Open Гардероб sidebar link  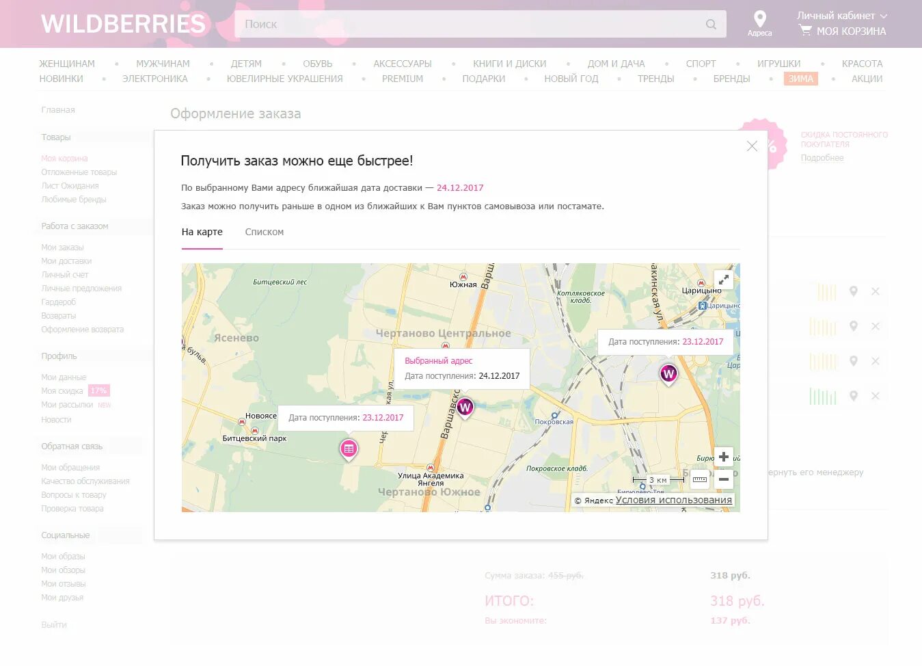pyautogui.click(x=59, y=302)
